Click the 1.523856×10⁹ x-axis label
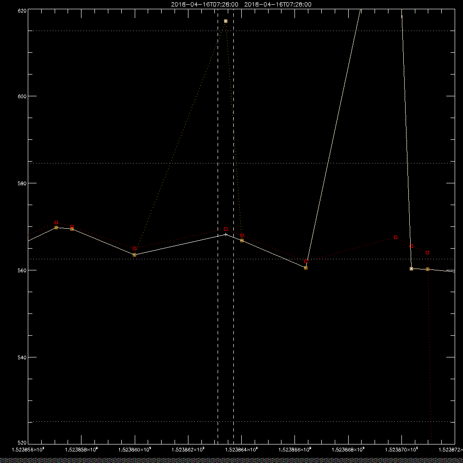 [28, 450]
